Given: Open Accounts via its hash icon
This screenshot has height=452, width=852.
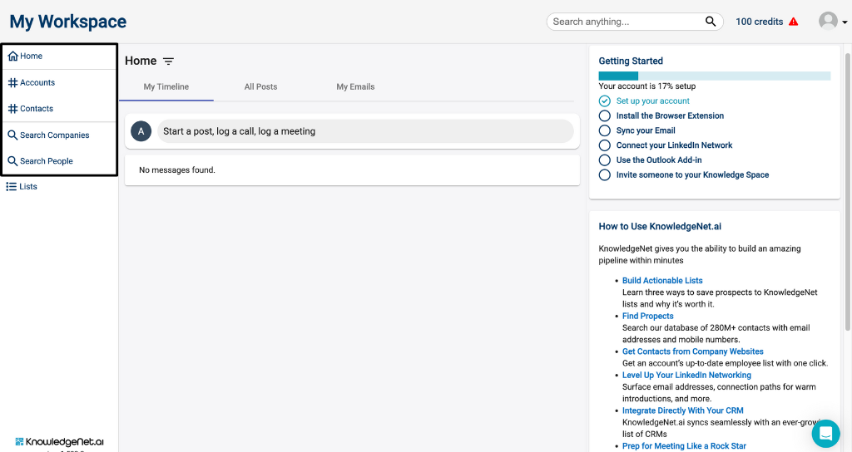Looking at the screenshot, I should point(13,82).
